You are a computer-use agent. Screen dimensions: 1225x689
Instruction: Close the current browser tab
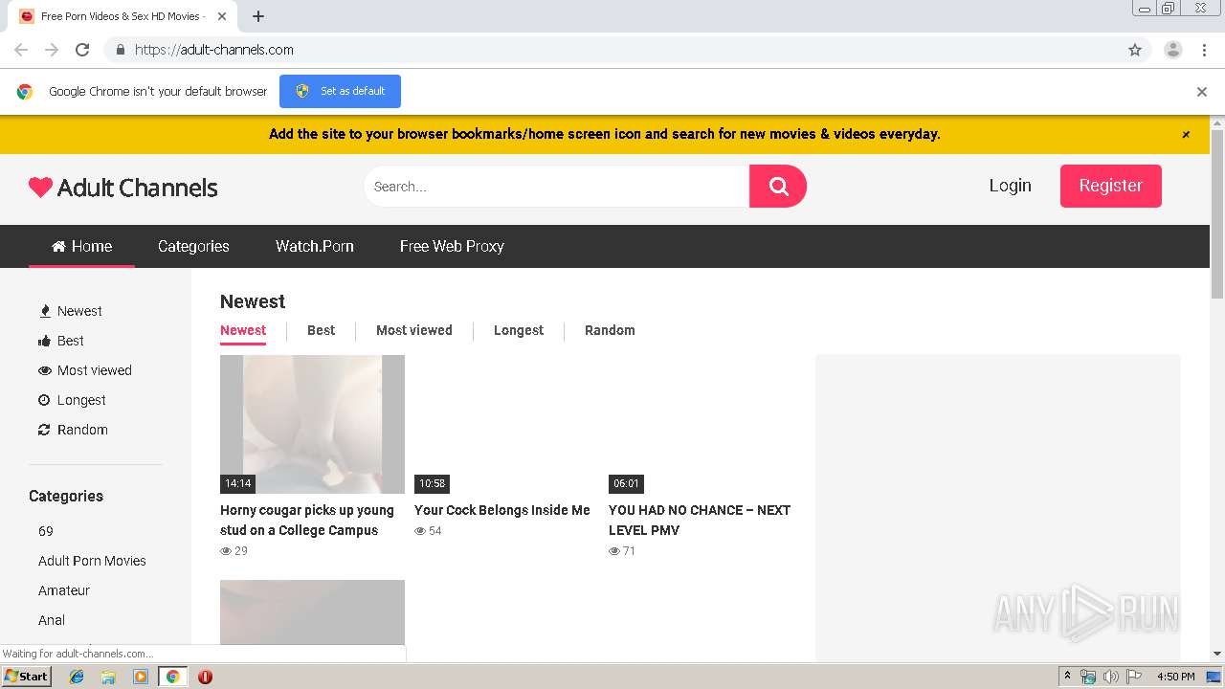point(222,16)
